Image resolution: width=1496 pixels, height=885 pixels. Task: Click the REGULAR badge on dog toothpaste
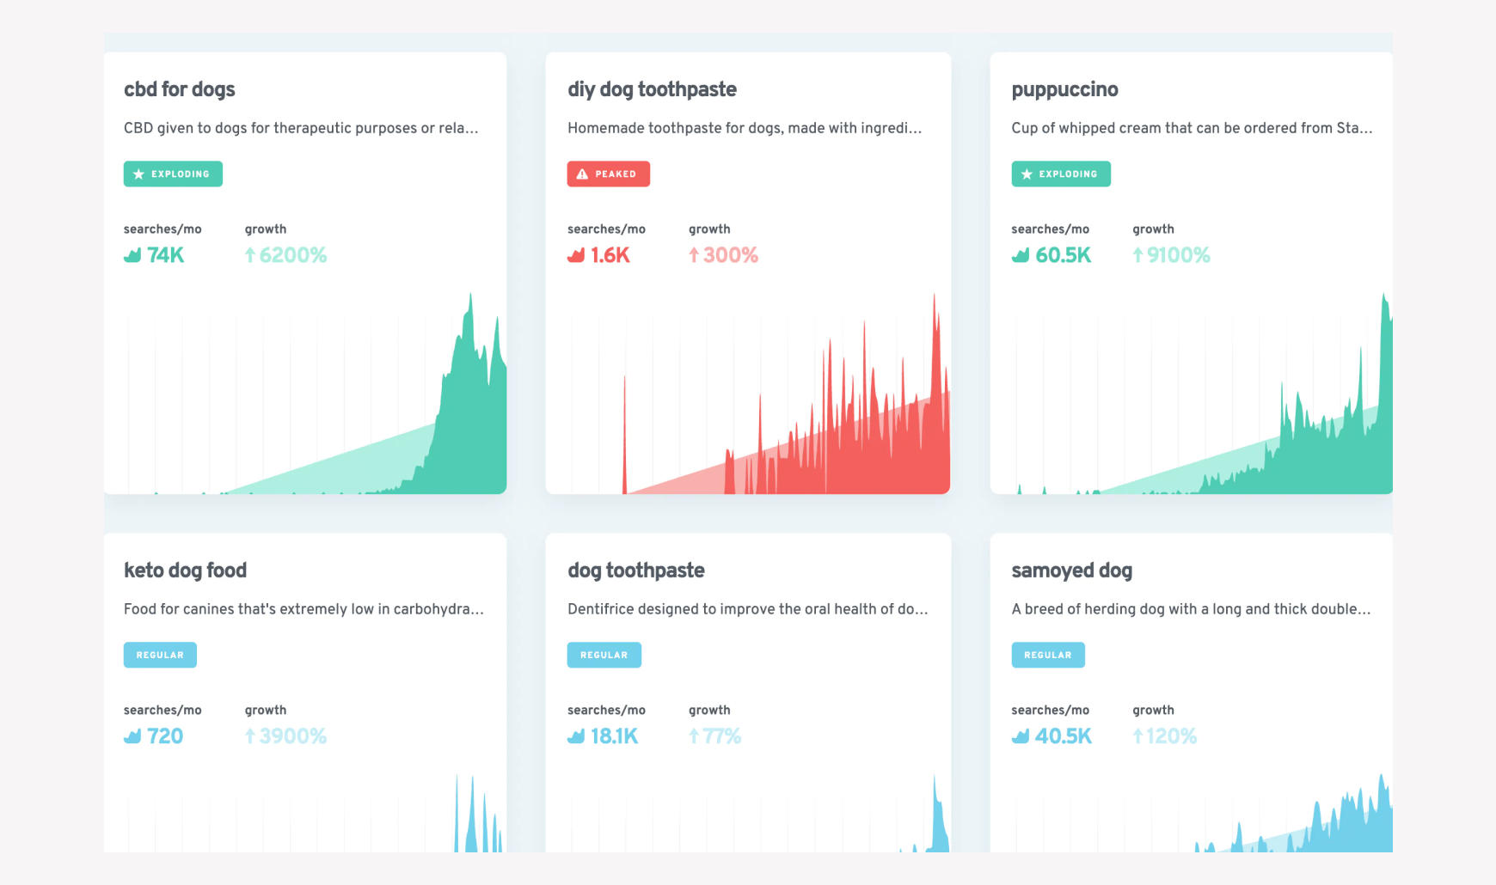[604, 655]
